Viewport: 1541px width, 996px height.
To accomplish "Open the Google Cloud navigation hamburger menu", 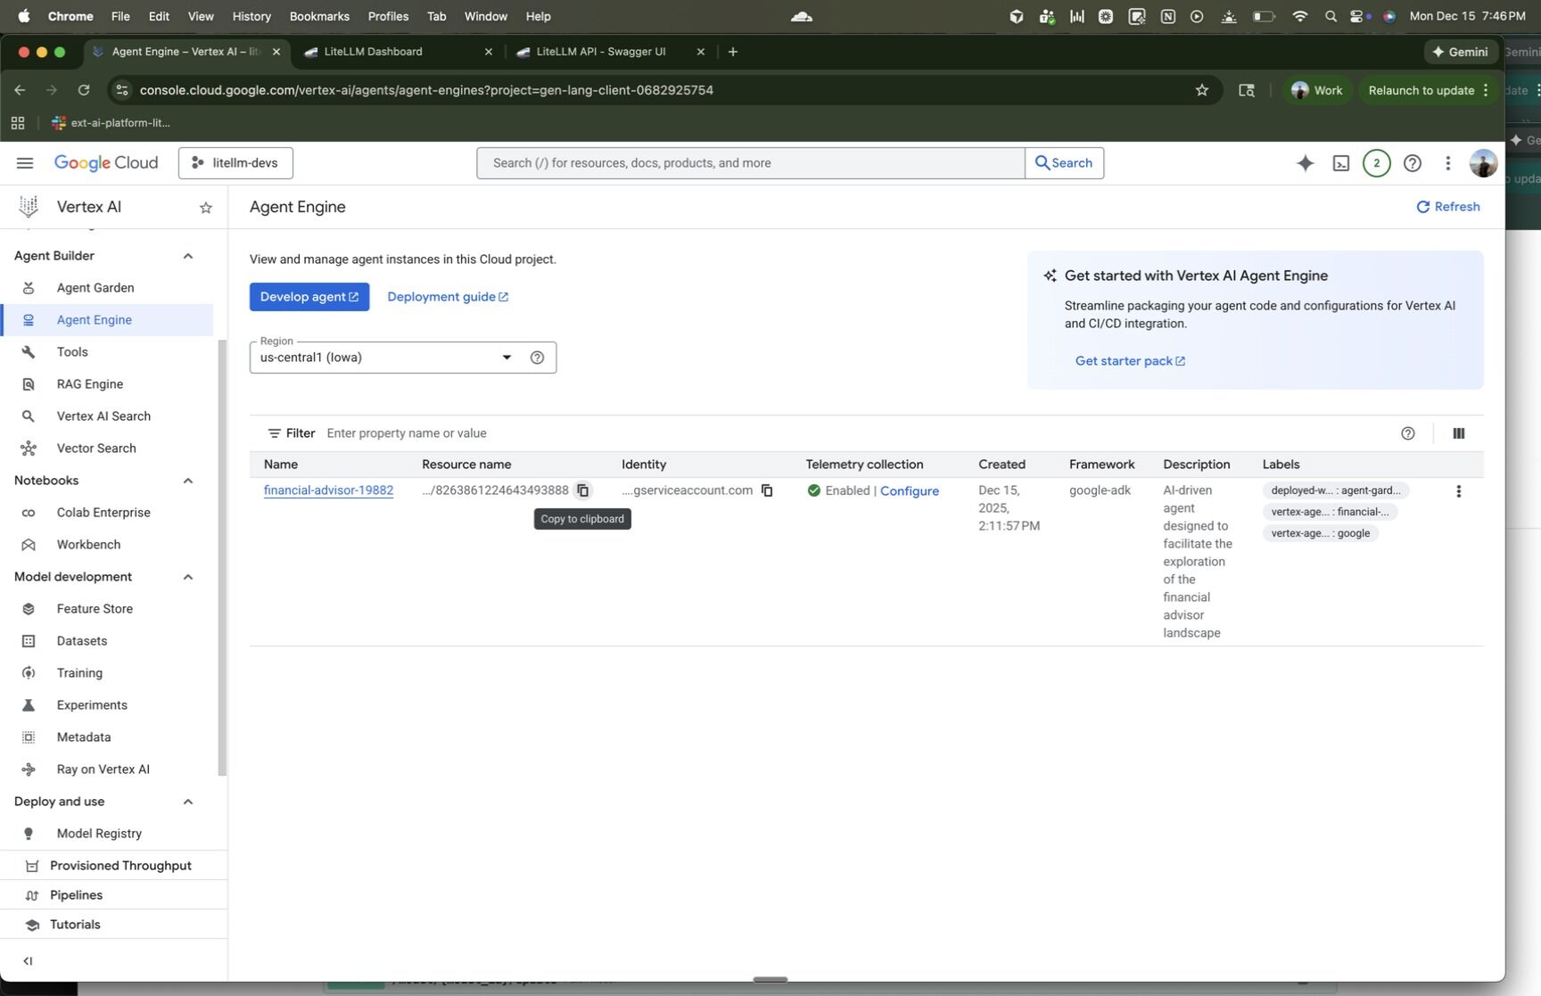I will pyautogui.click(x=25, y=163).
